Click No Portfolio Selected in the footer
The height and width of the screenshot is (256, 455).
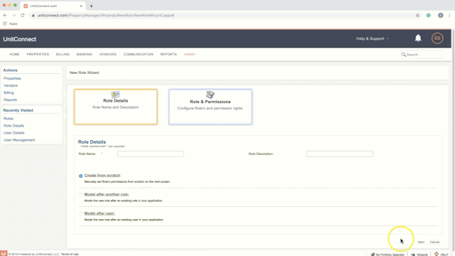click(387, 255)
